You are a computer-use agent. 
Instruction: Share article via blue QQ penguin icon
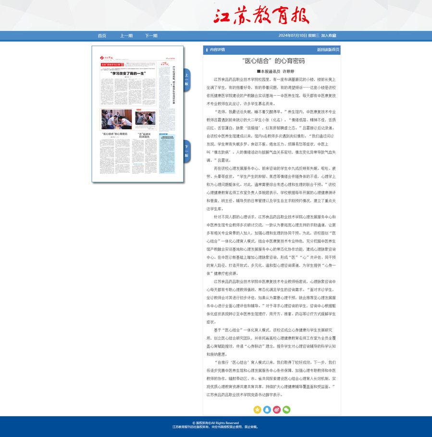[267, 410]
